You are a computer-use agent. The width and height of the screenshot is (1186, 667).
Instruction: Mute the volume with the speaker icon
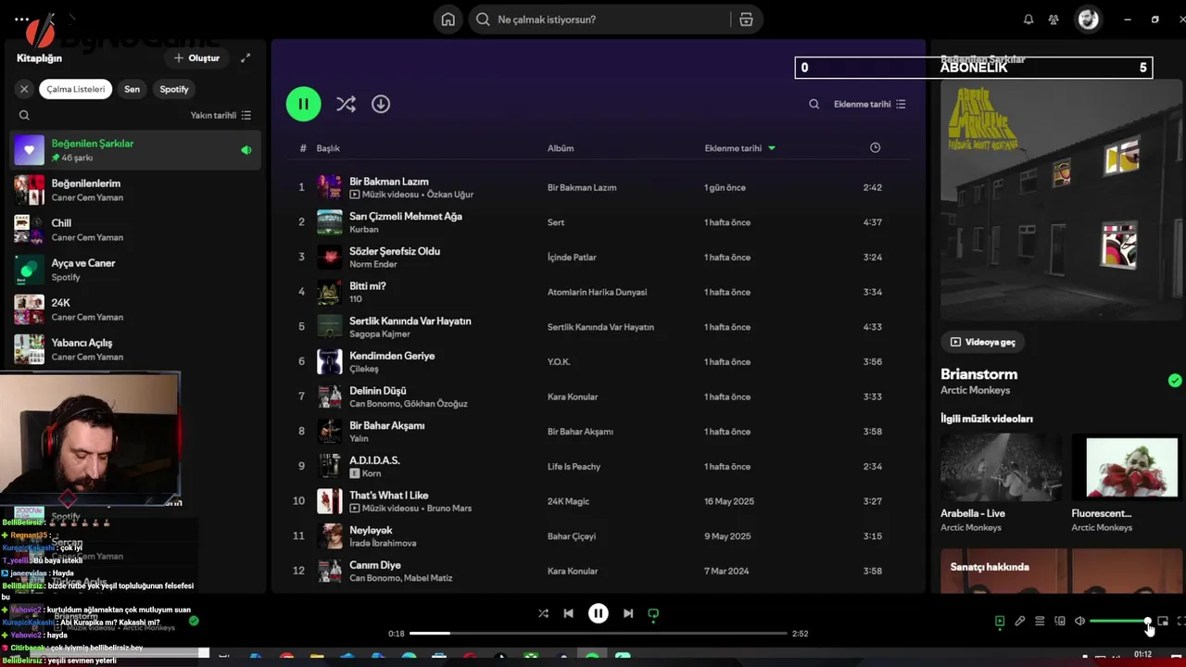click(x=1079, y=622)
